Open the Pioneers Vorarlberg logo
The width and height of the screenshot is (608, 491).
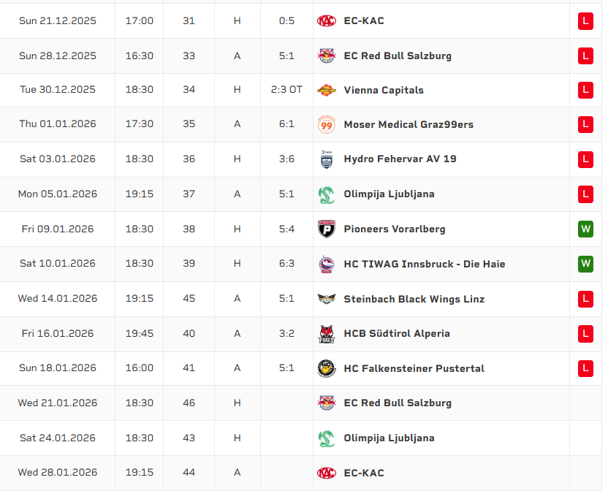click(326, 229)
